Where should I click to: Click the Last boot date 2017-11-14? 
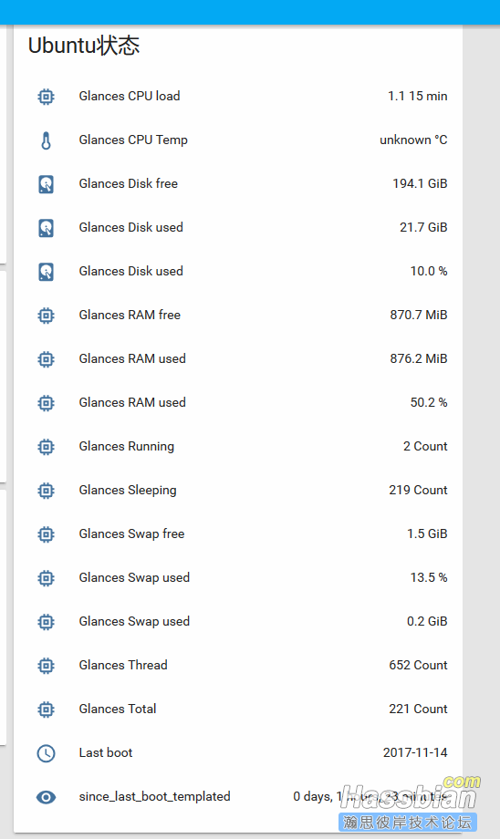pyautogui.click(x=415, y=753)
